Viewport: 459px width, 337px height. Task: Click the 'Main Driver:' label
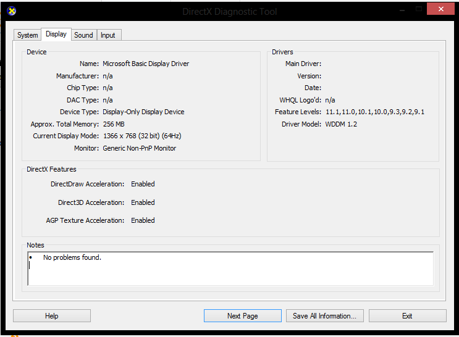pyautogui.click(x=303, y=64)
